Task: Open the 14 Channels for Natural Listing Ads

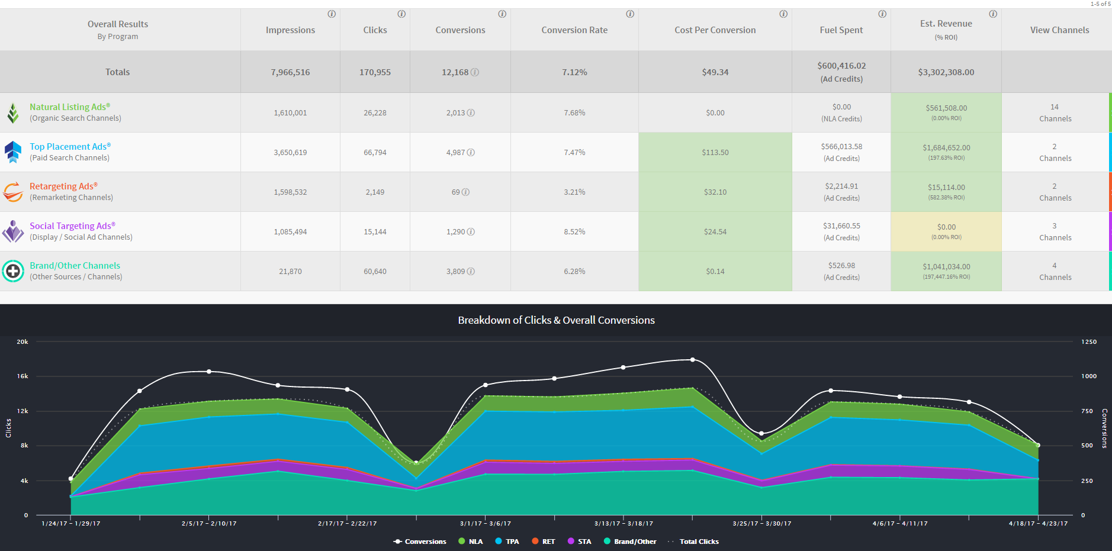Action: (1055, 112)
